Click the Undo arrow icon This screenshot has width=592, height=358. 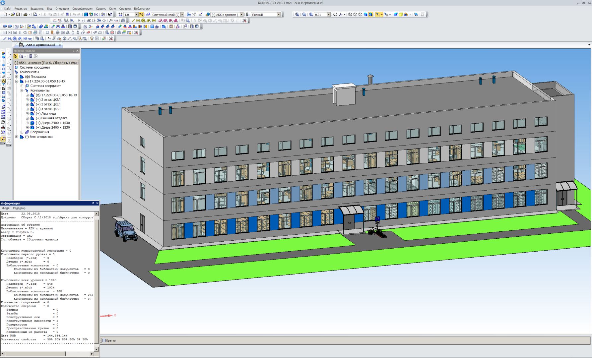74,15
